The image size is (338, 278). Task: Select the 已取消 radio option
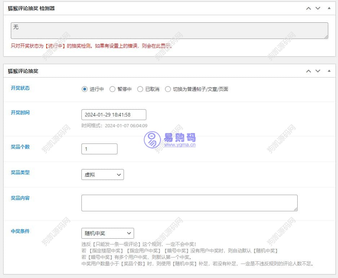tap(140, 89)
